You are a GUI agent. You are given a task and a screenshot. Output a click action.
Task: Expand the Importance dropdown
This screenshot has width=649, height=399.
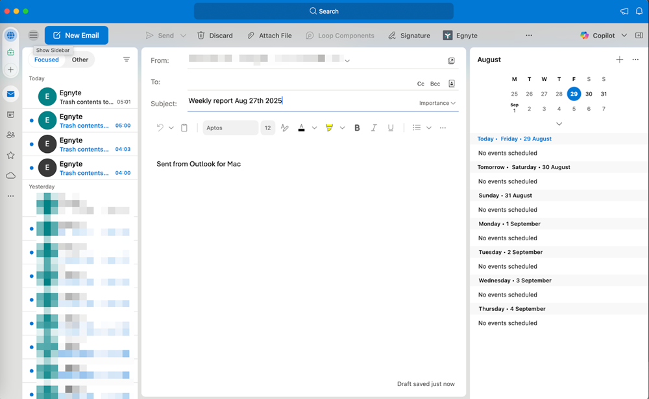(x=437, y=103)
